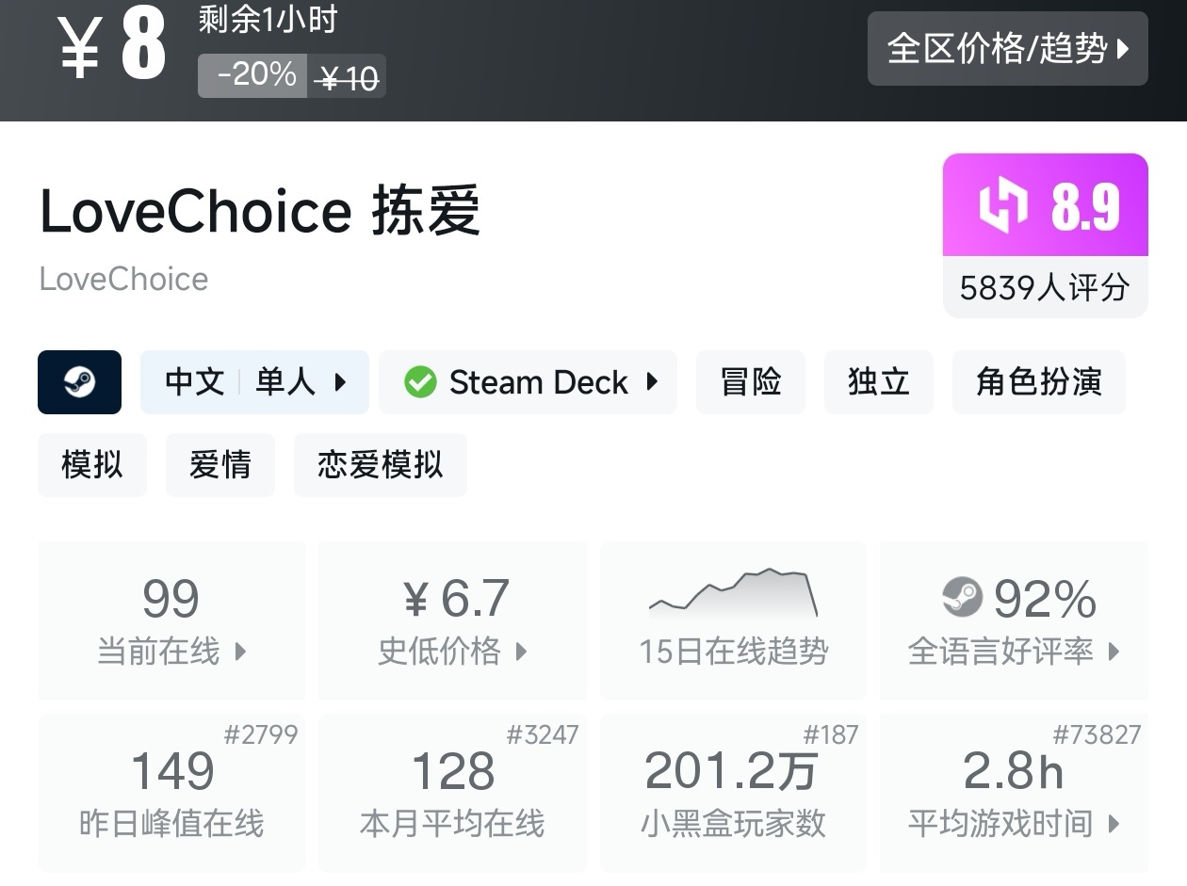Click the Xiaoheihe logo in score badge
The height and width of the screenshot is (886, 1187).
(x=1002, y=205)
